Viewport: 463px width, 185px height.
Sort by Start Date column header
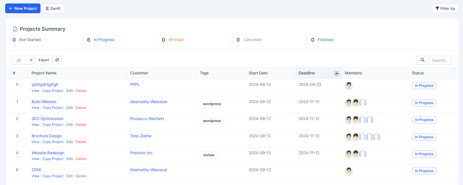tap(258, 73)
